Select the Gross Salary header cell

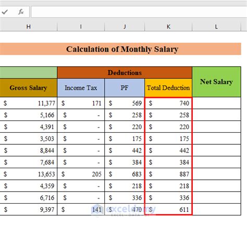click(29, 87)
